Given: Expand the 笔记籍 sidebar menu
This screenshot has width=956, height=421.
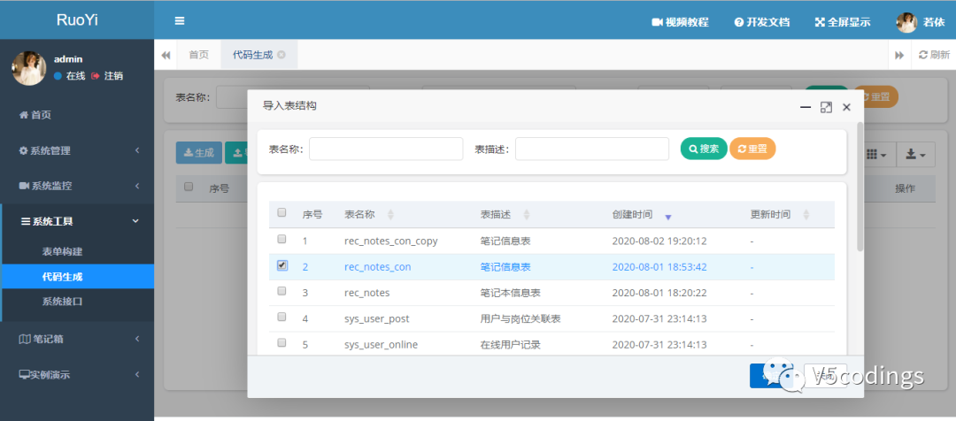Looking at the screenshot, I should coord(77,339).
